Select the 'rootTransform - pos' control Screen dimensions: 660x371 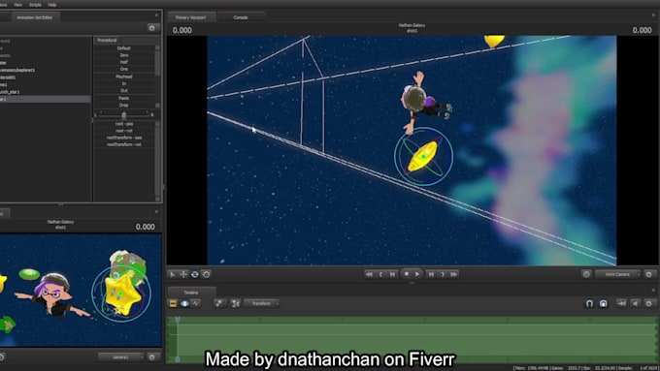click(124, 138)
